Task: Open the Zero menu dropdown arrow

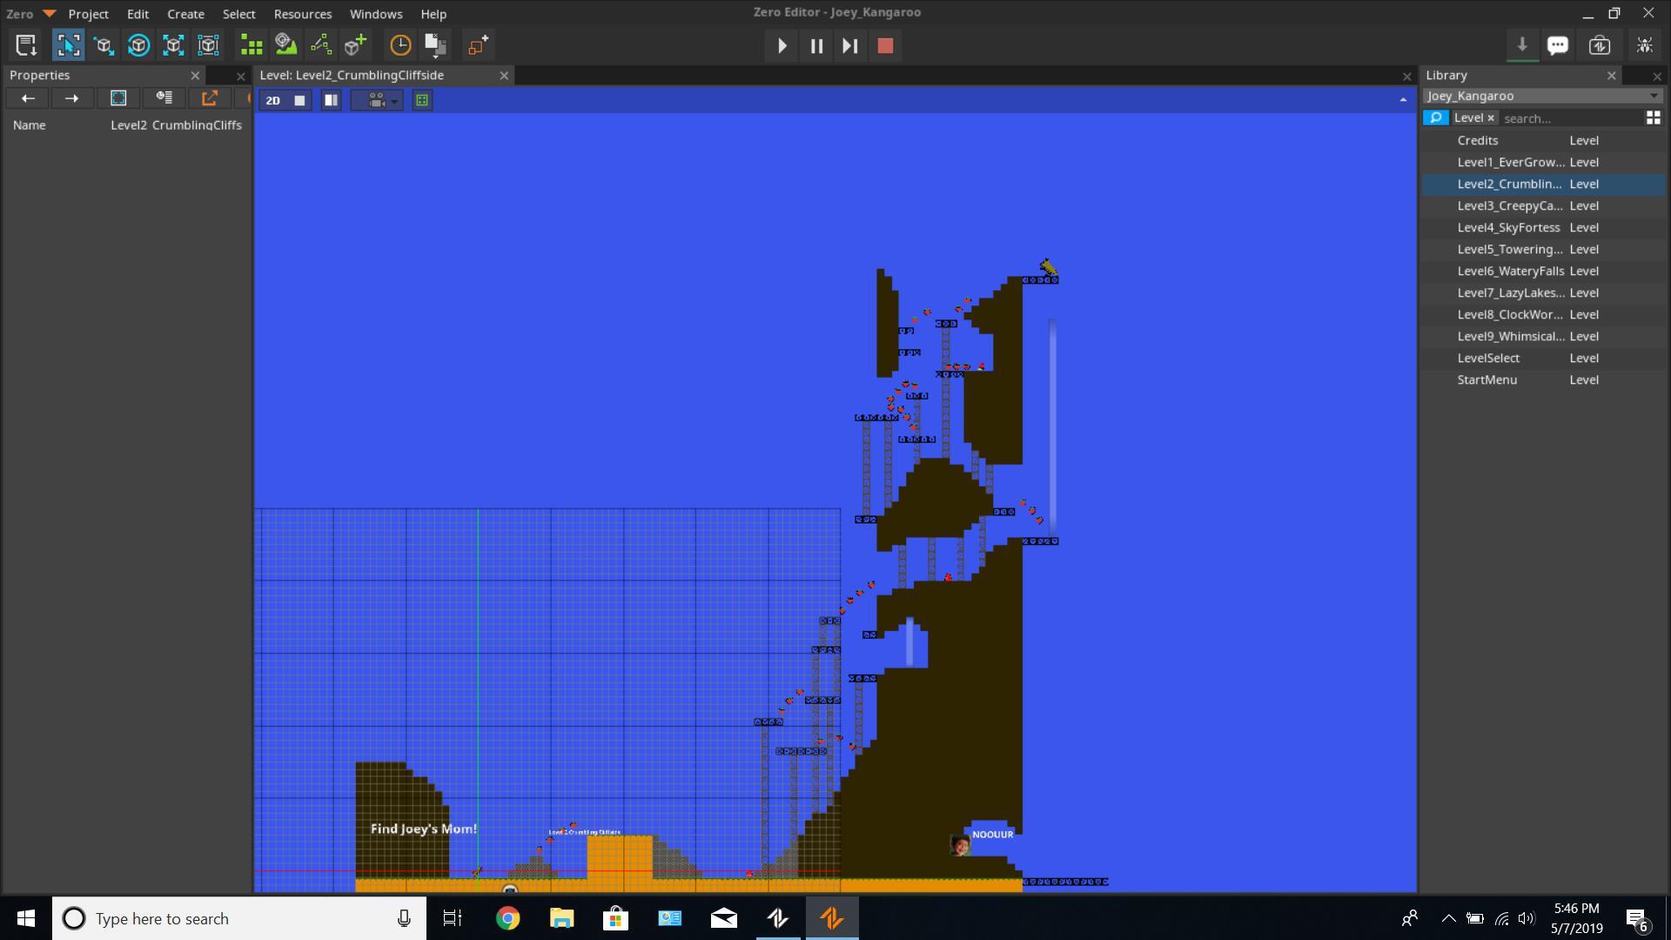Action: [50, 14]
